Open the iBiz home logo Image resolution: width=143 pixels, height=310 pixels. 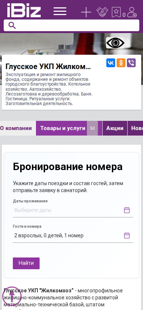[24, 10]
